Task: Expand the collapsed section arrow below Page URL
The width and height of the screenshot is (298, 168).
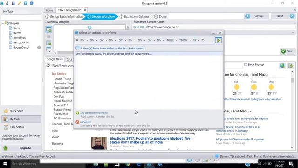Action: click(x=293, y=33)
